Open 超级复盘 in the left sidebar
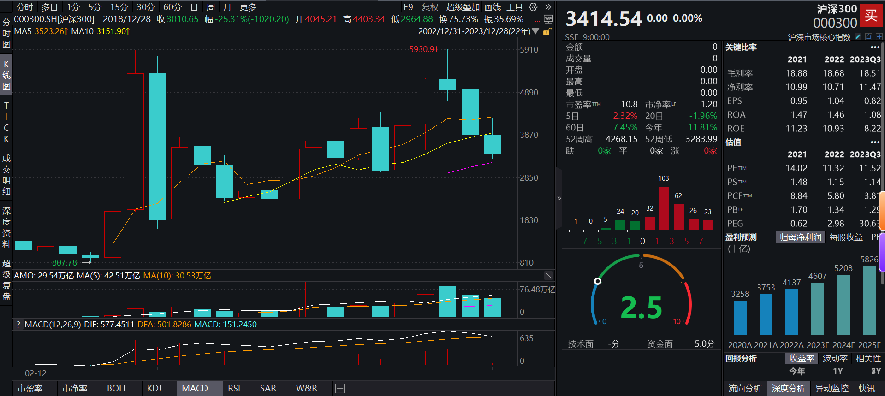The width and height of the screenshot is (885, 396). tap(6, 279)
